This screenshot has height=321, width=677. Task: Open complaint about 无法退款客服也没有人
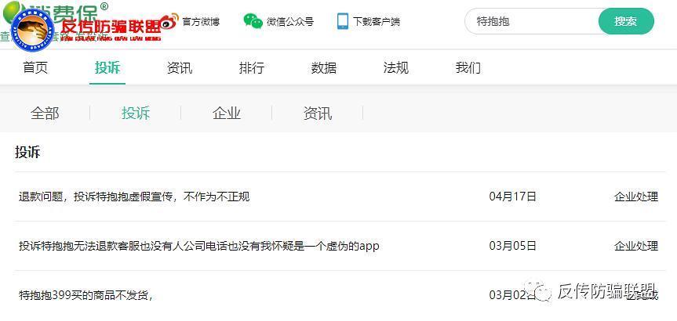tap(199, 246)
